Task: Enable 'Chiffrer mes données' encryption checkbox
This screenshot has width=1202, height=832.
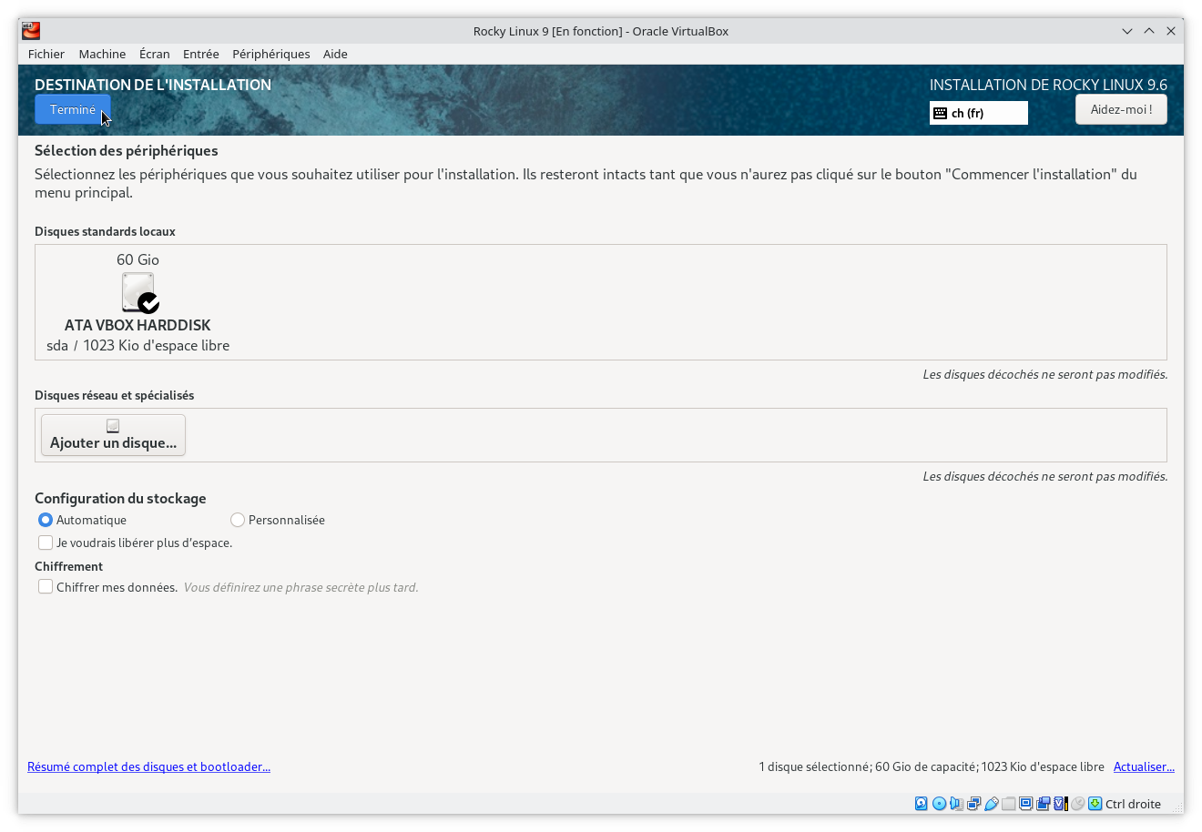Action: (46, 586)
